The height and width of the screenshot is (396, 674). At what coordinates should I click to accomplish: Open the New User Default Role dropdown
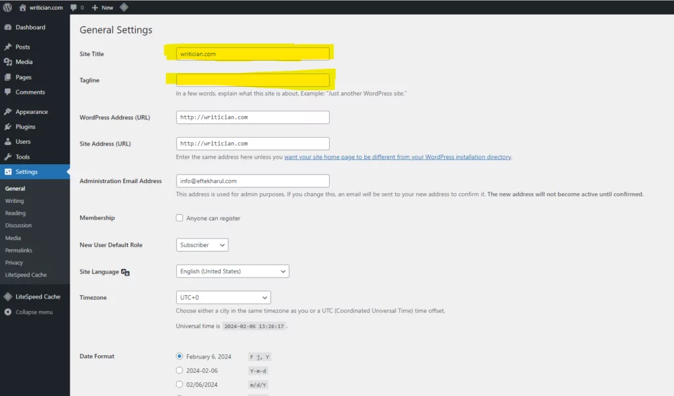click(202, 245)
